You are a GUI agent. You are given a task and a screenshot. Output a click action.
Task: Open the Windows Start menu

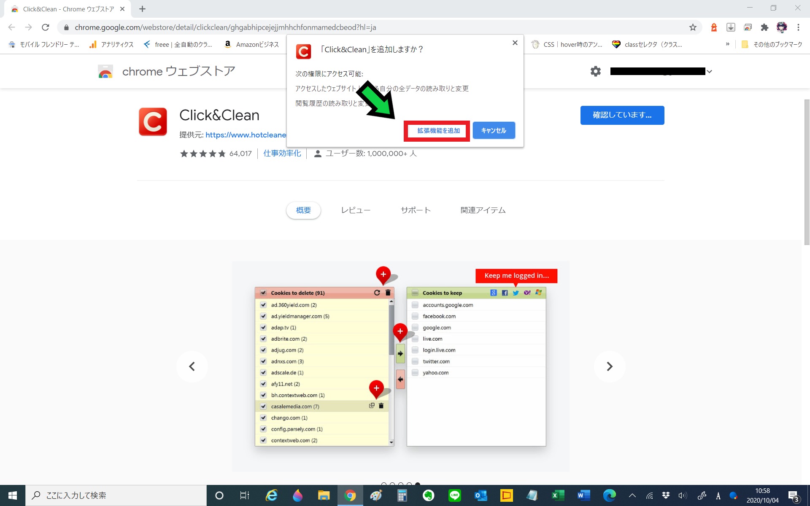pyautogui.click(x=13, y=495)
